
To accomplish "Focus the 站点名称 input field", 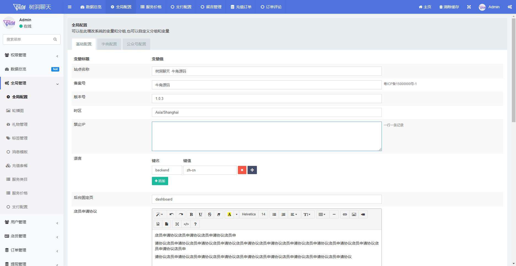I will coord(267,71).
